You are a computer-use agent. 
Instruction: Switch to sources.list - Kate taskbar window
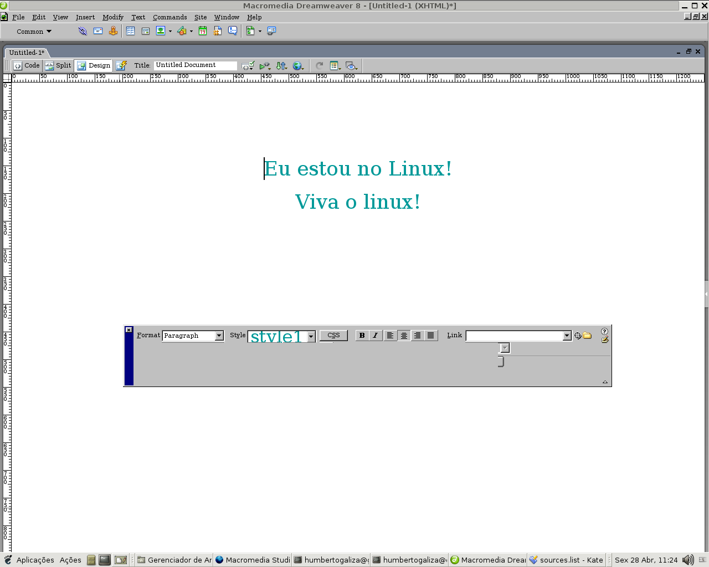566,560
